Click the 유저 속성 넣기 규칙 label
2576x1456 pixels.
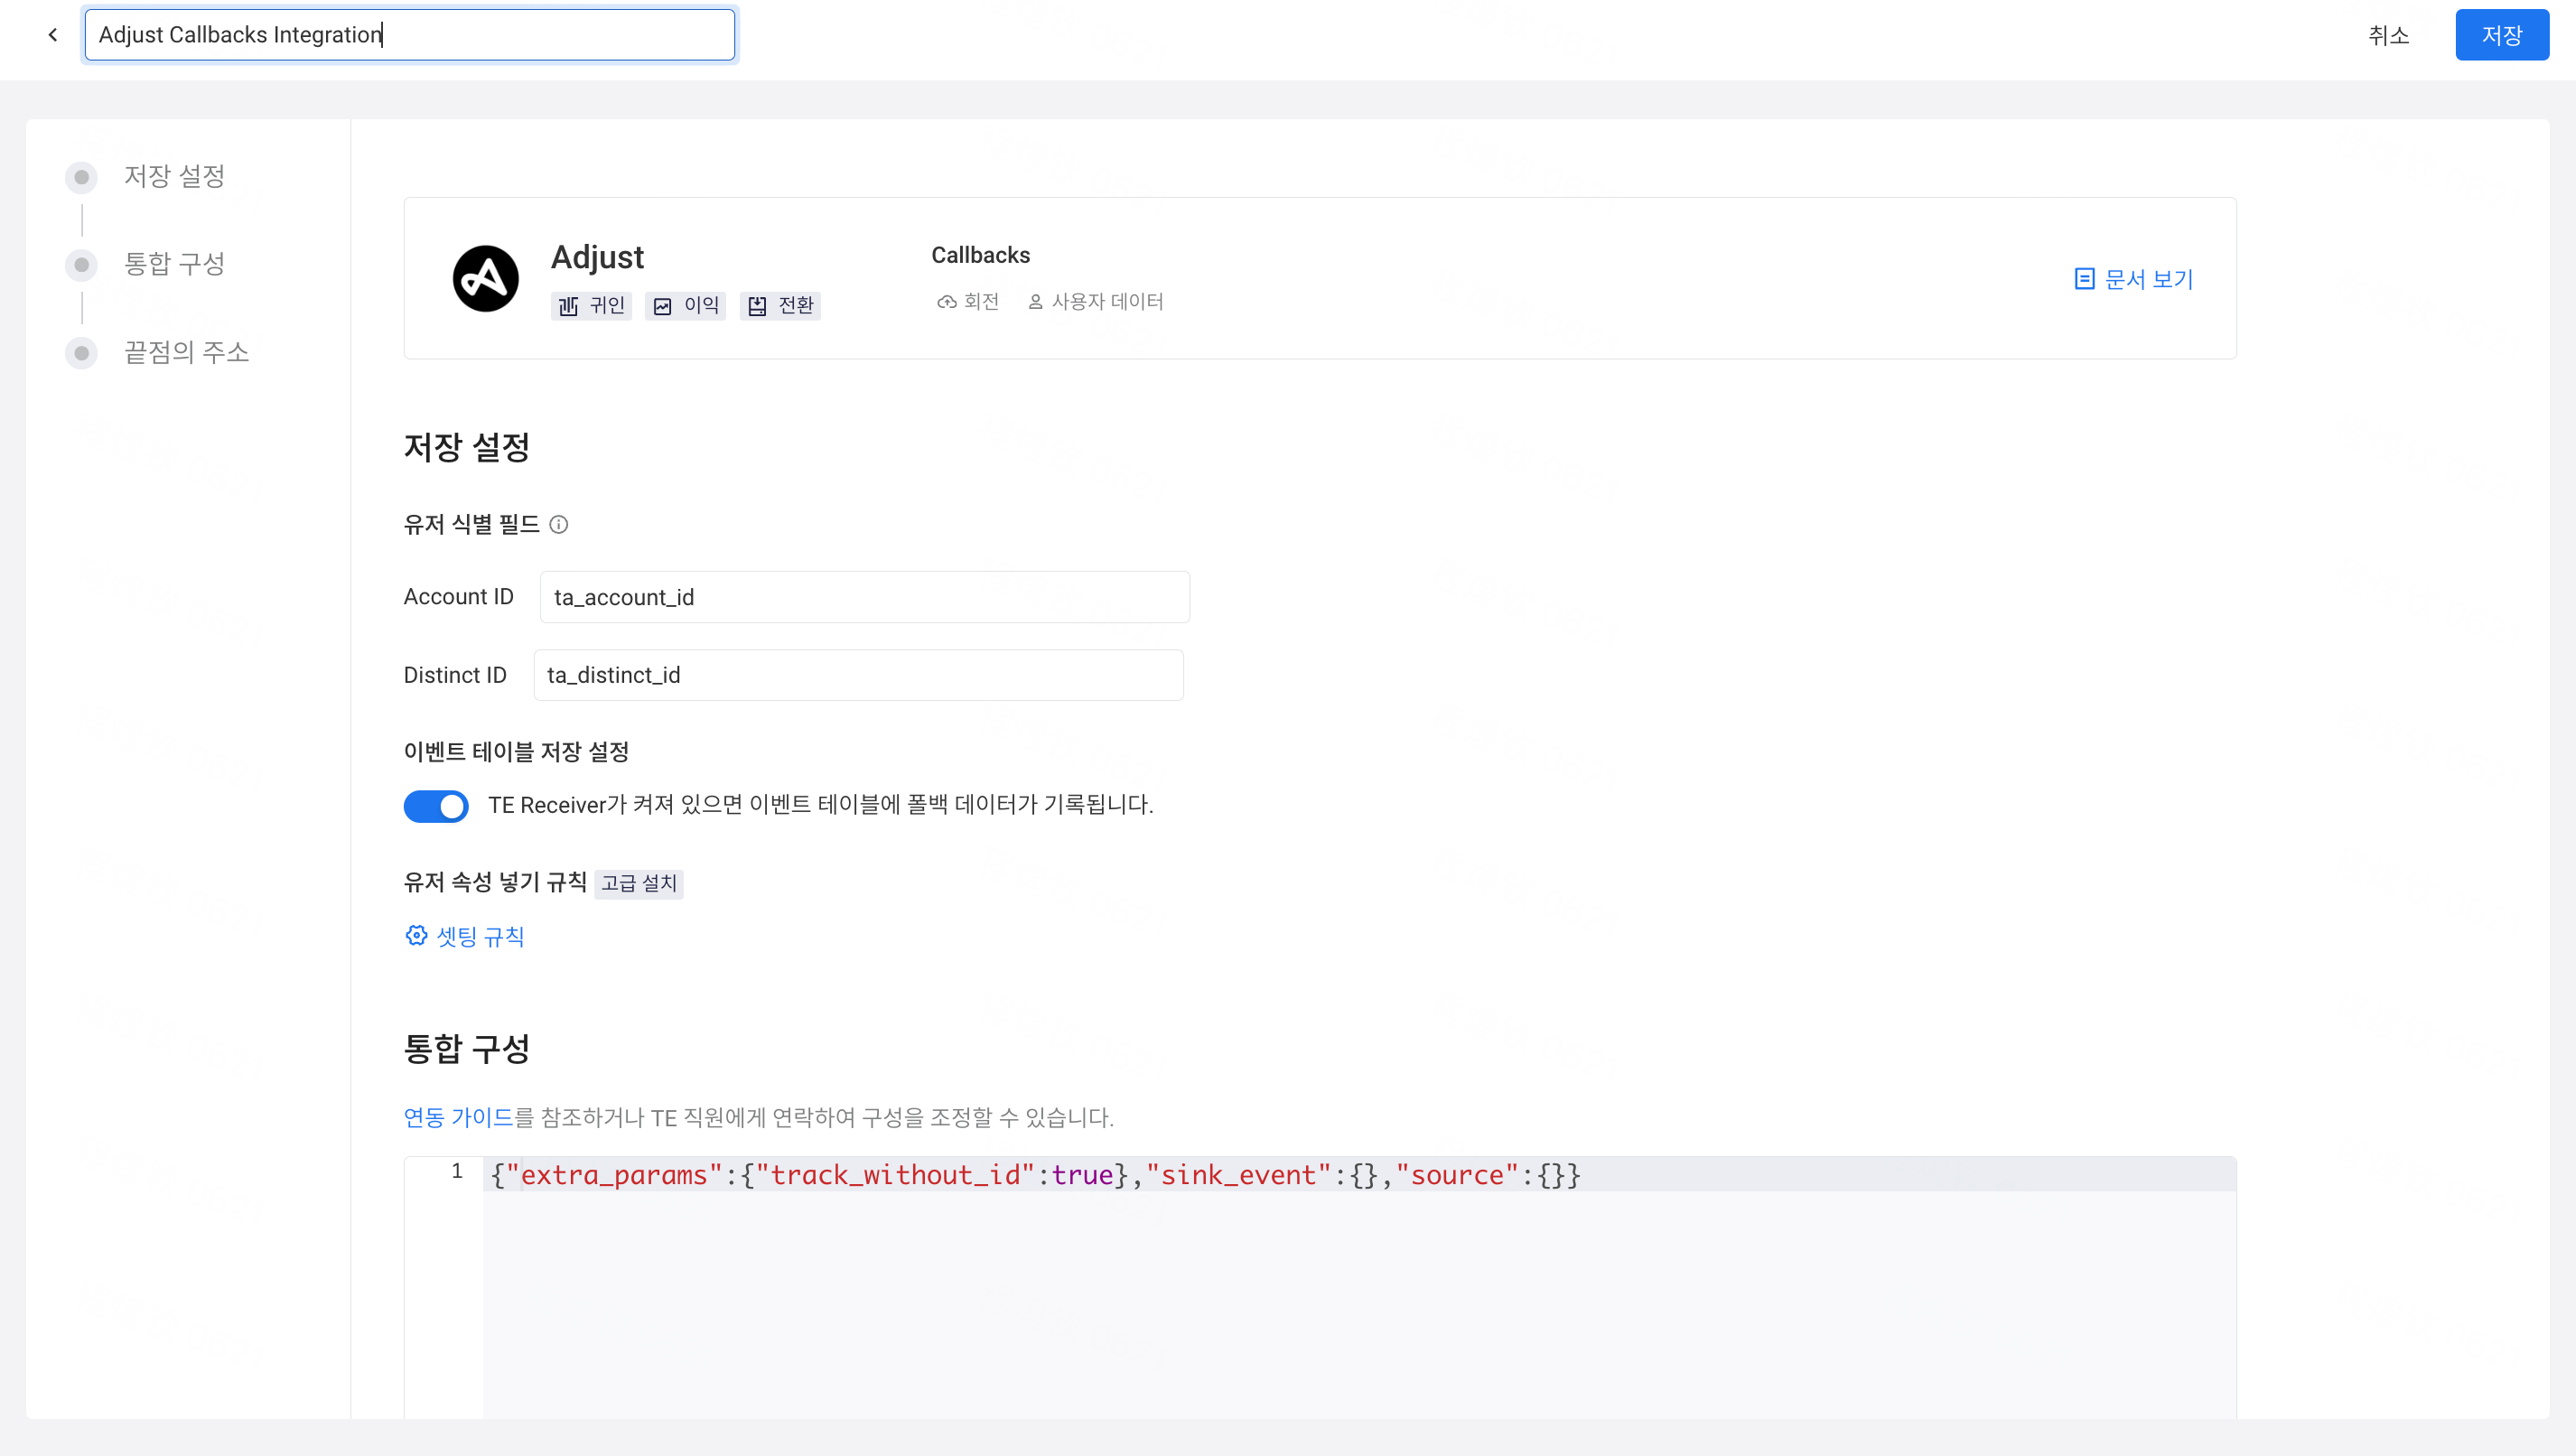(x=495, y=882)
